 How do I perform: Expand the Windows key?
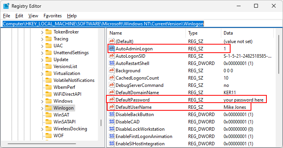pyautogui.click(x=42, y=101)
